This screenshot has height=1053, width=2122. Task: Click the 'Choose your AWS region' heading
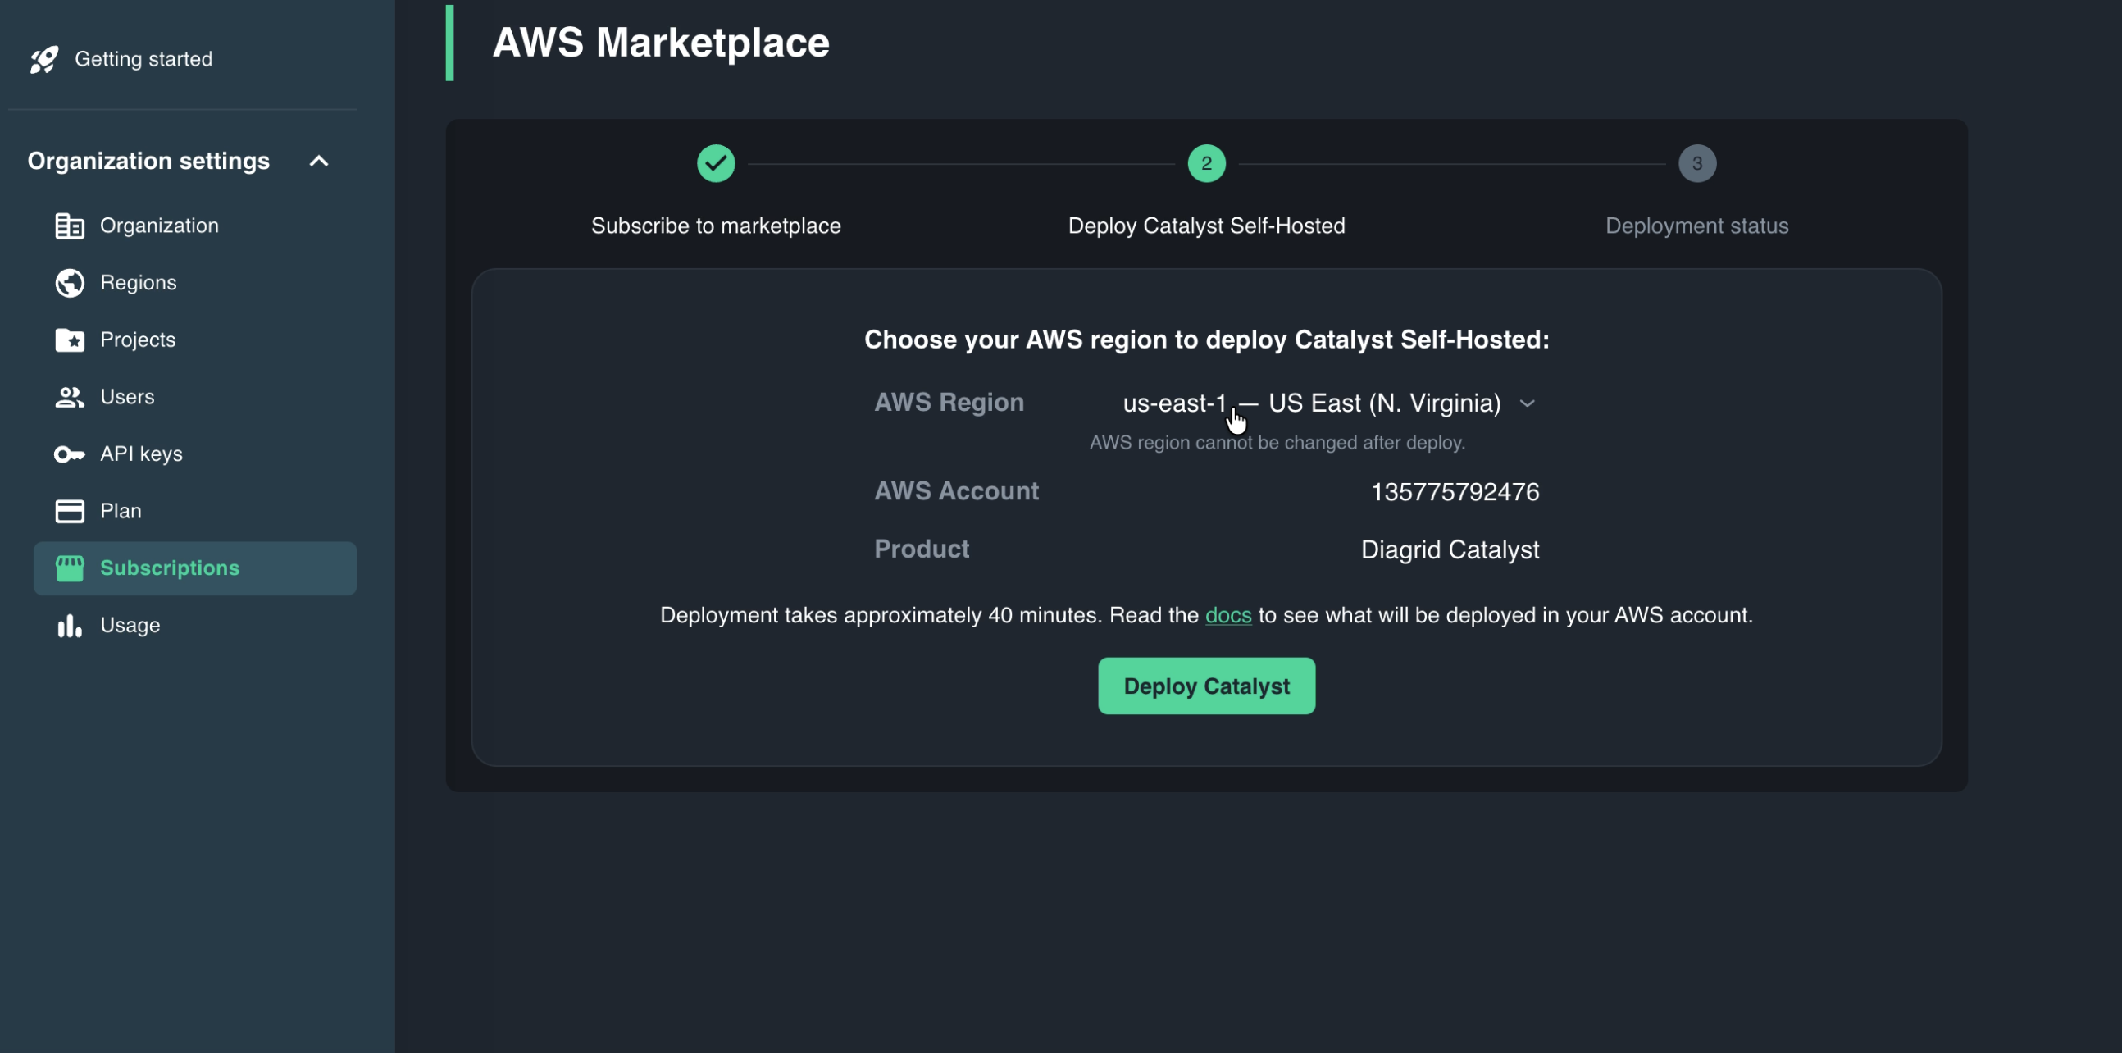point(1206,340)
